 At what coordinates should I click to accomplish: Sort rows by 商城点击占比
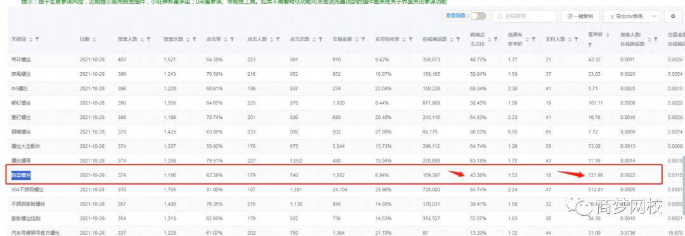click(490, 39)
